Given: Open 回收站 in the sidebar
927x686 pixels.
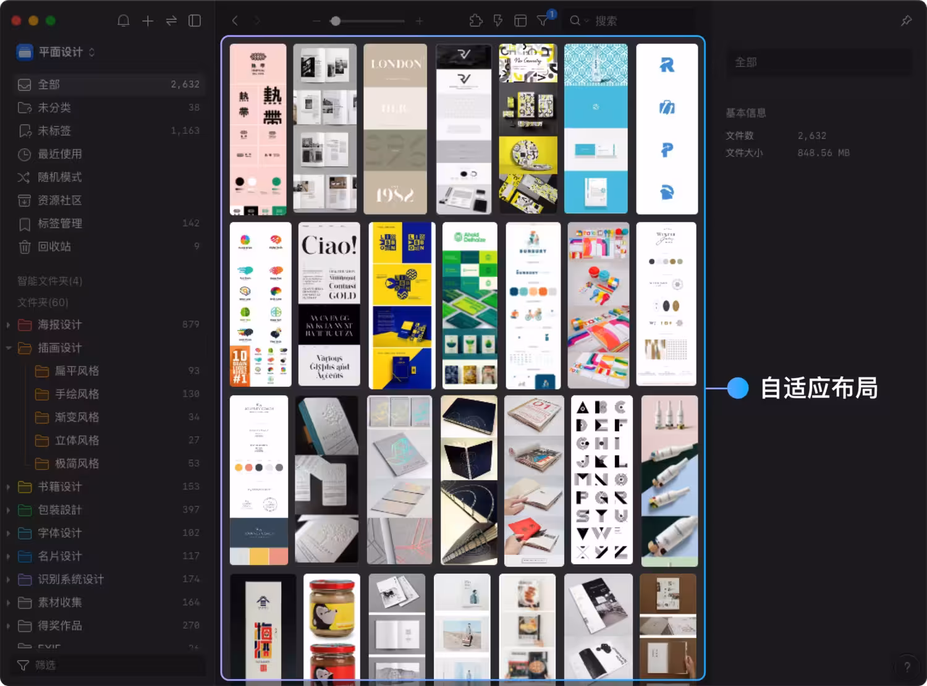Looking at the screenshot, I should (x=54, y=247).
